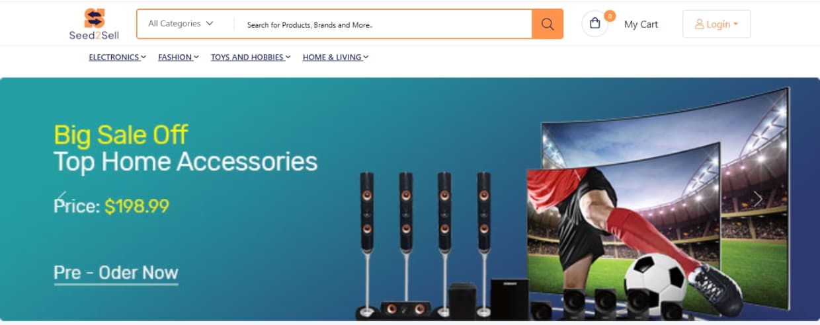Advance to next banner slide arrow
Viewport: 820px width, 325px height.
click(x=758, y=199)
